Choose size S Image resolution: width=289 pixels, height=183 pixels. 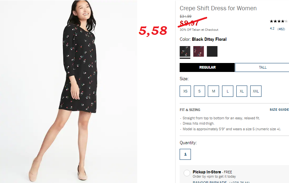click(200, 91)
